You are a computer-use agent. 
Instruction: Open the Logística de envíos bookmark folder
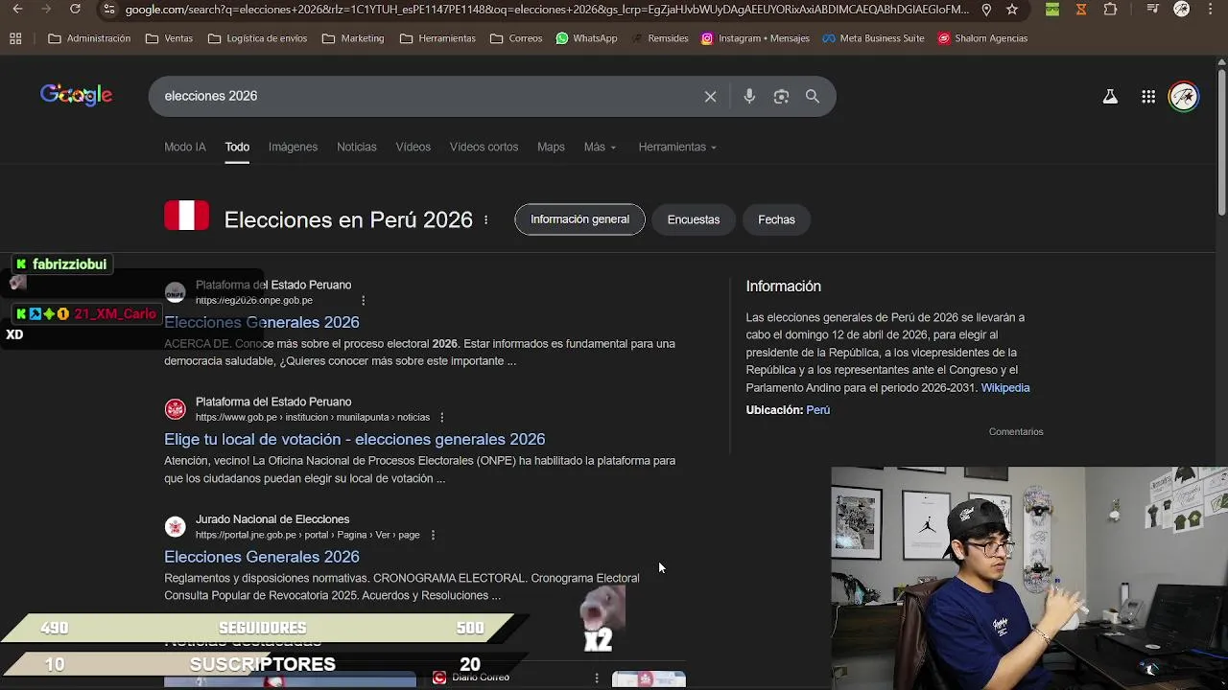pyautogui.click(x=258, y=38)
